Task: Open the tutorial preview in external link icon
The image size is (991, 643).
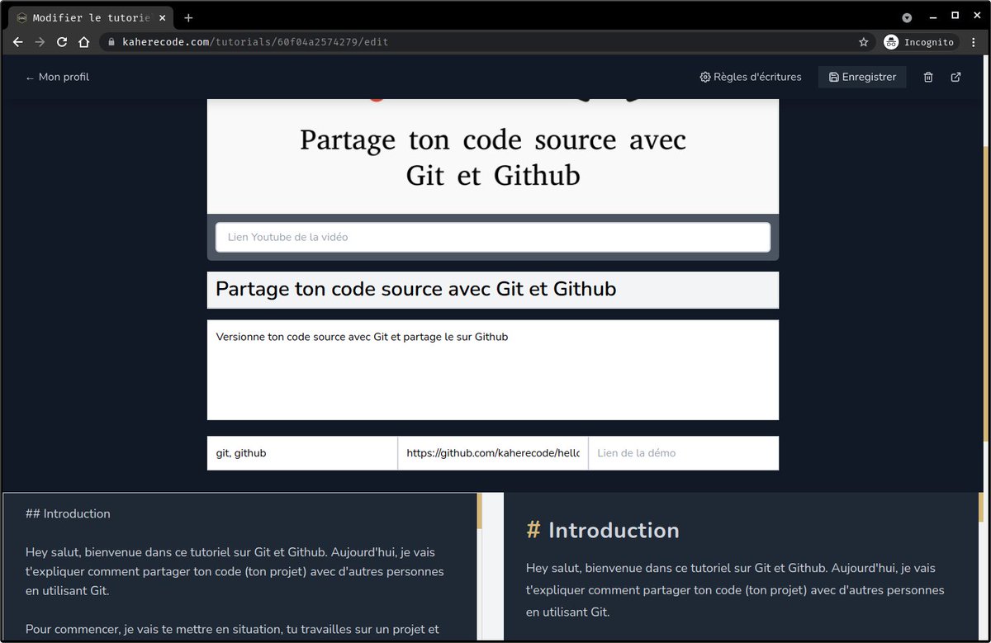Action: [956, 77]
